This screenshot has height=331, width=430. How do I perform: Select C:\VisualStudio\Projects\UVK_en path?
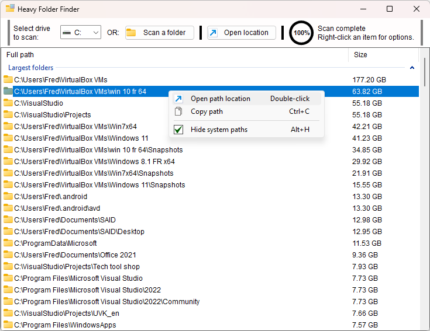[67, 313]
